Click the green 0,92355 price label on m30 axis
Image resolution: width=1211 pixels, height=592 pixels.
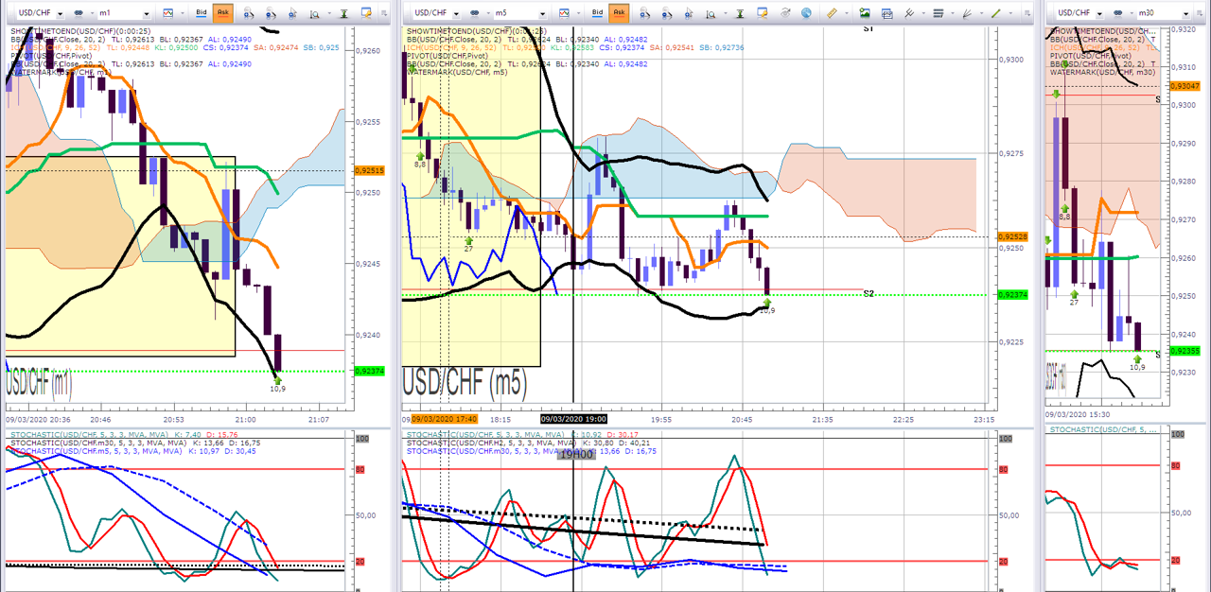(1185, 351)
